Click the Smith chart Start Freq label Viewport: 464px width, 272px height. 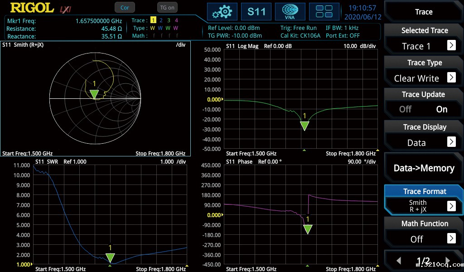(x=28, y=153)
